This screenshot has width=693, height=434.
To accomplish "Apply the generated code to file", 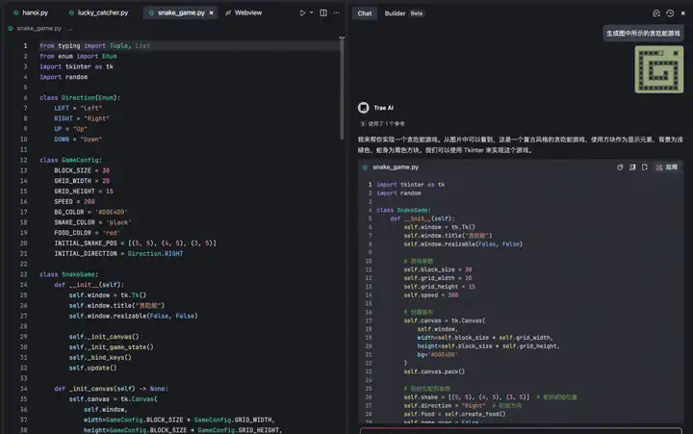I will tap(667, 167).
